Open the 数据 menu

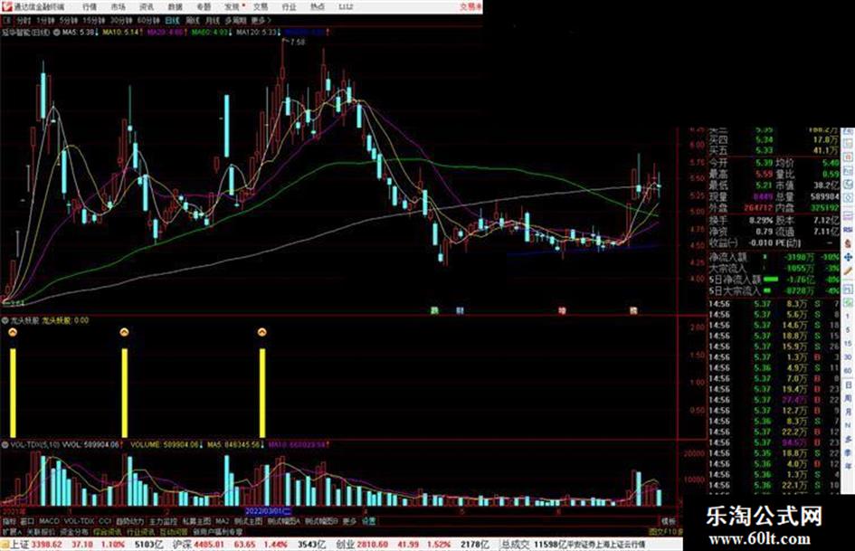[175, 6]
